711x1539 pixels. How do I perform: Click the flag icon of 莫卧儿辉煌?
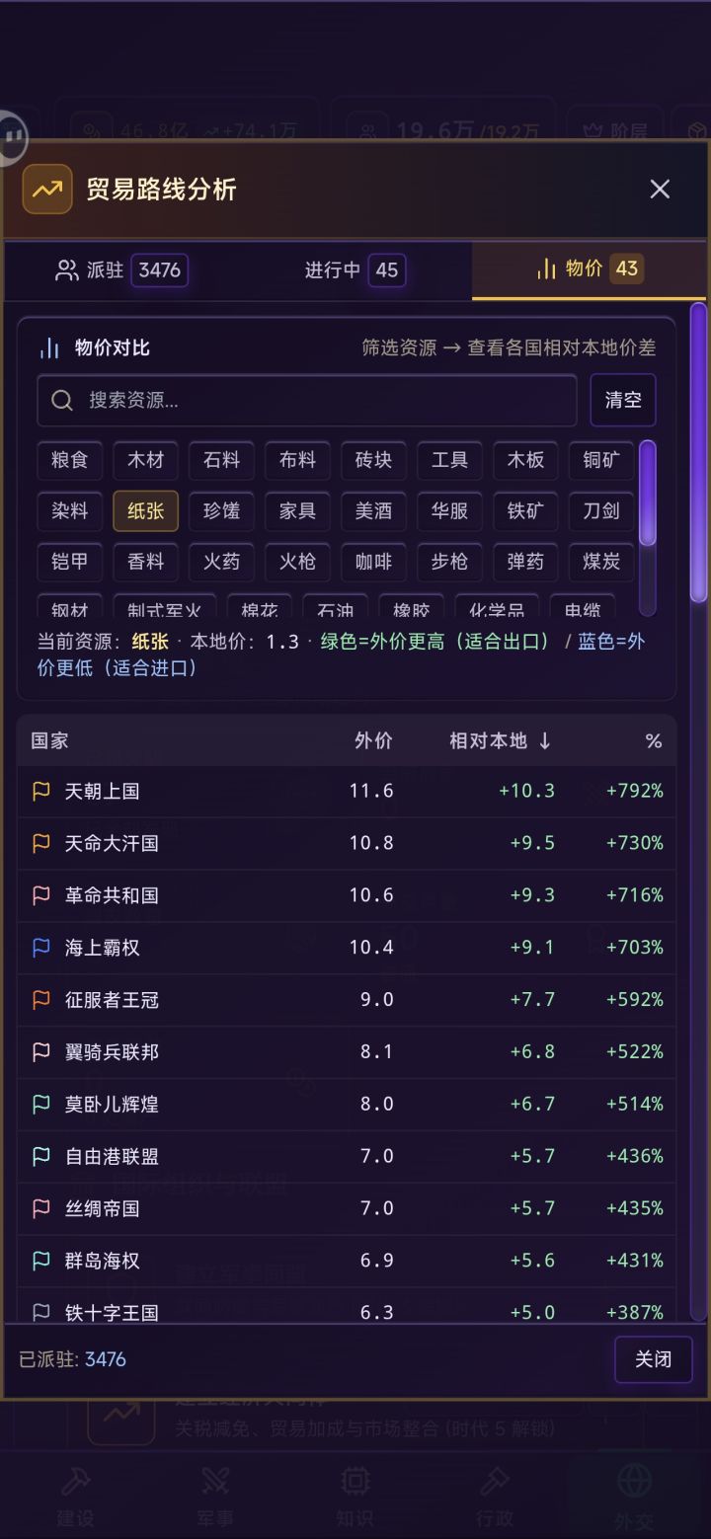click(41, 1104)
